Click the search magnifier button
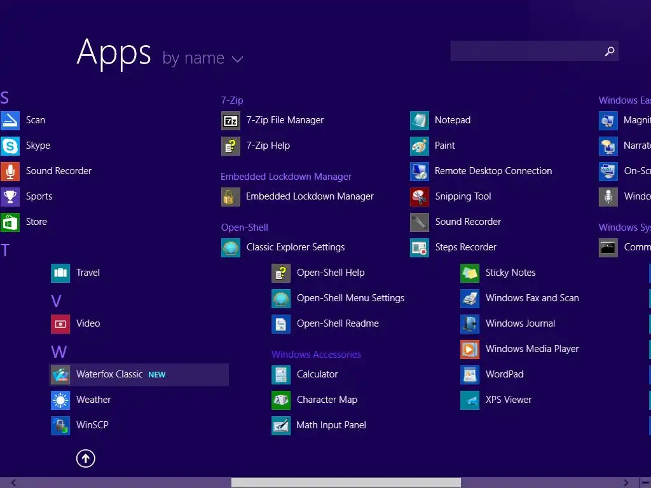Screen dimensions: 651x488 pos(610,51)
